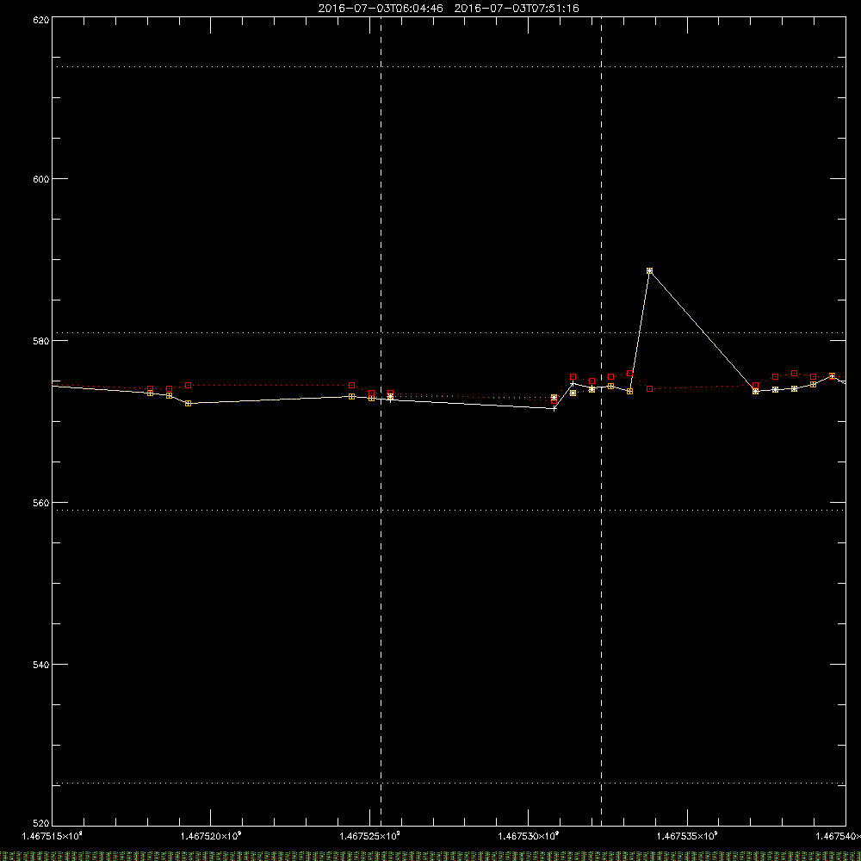Click the 1.467530×10⁹ x-axis label

[529, 836]
